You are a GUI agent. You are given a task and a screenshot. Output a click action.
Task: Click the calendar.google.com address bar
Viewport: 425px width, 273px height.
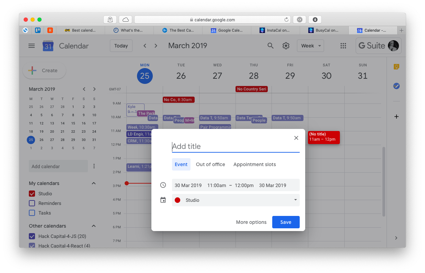point(213,20)
